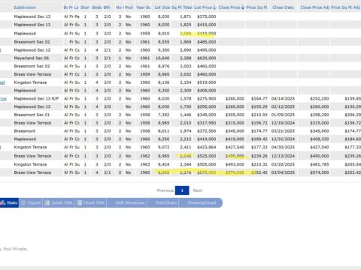Viewport: 361px width, 270px height.
Task: Click the Export toolbar button
Action: coord(31,202)
